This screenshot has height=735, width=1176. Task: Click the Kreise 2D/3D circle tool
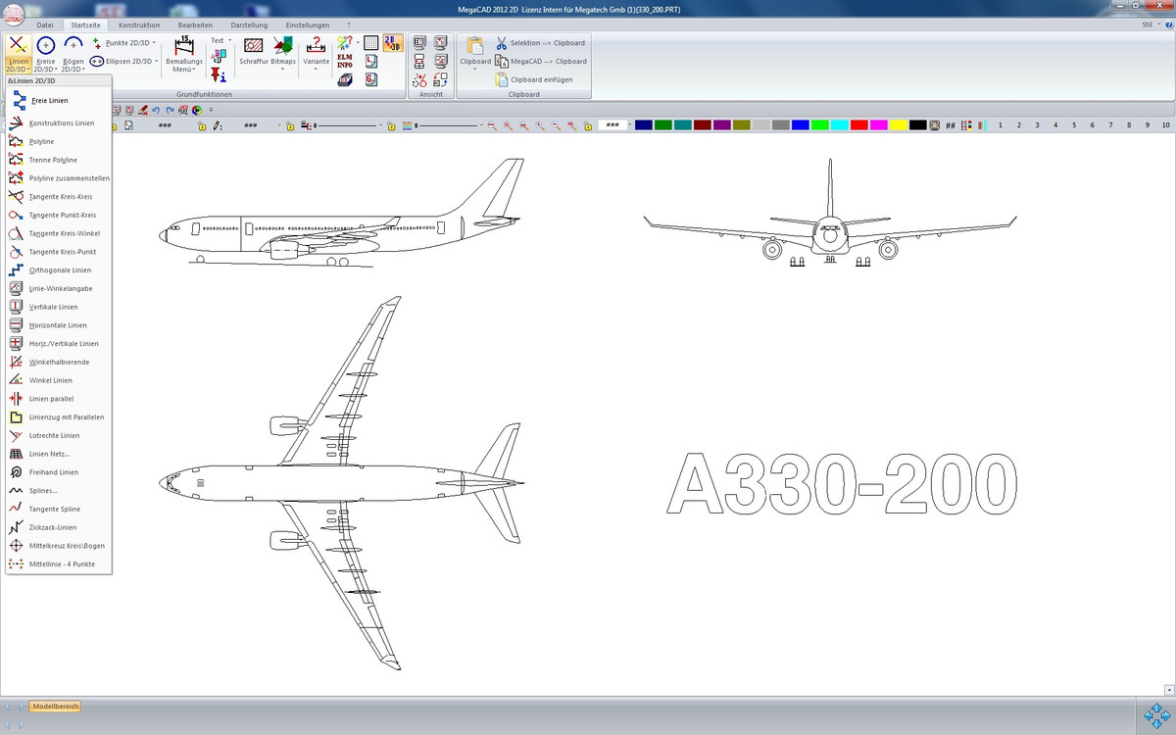pos(45,54)
